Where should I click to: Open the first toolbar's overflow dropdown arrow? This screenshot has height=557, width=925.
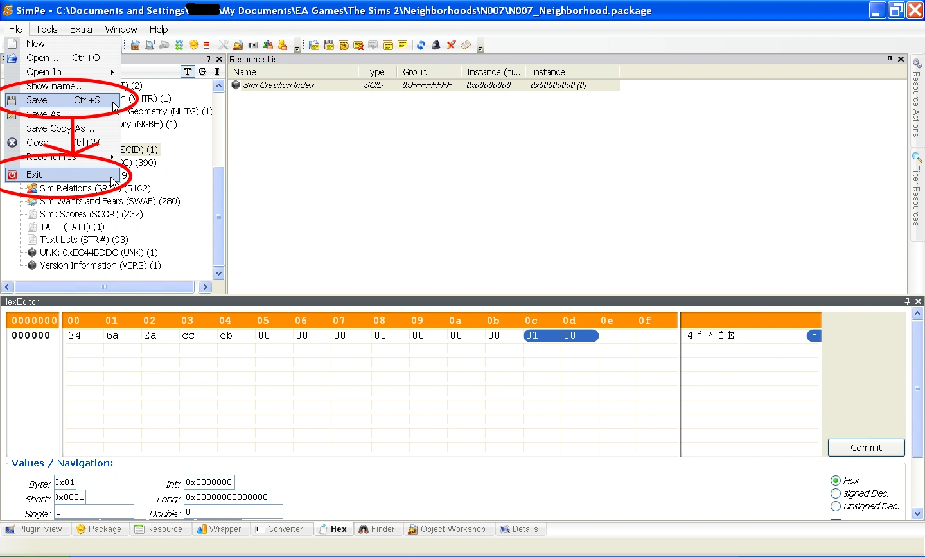point(297,48)
